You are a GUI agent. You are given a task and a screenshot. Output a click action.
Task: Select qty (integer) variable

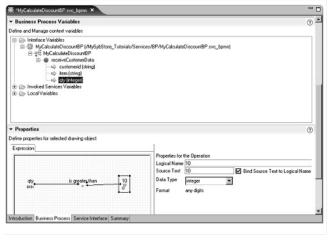(71, 80)
